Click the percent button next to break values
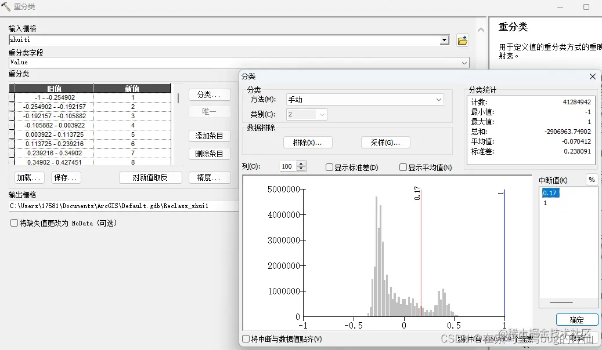Viewport: 602px width, 350px height. pyautogui.click(x=592, y=180)
